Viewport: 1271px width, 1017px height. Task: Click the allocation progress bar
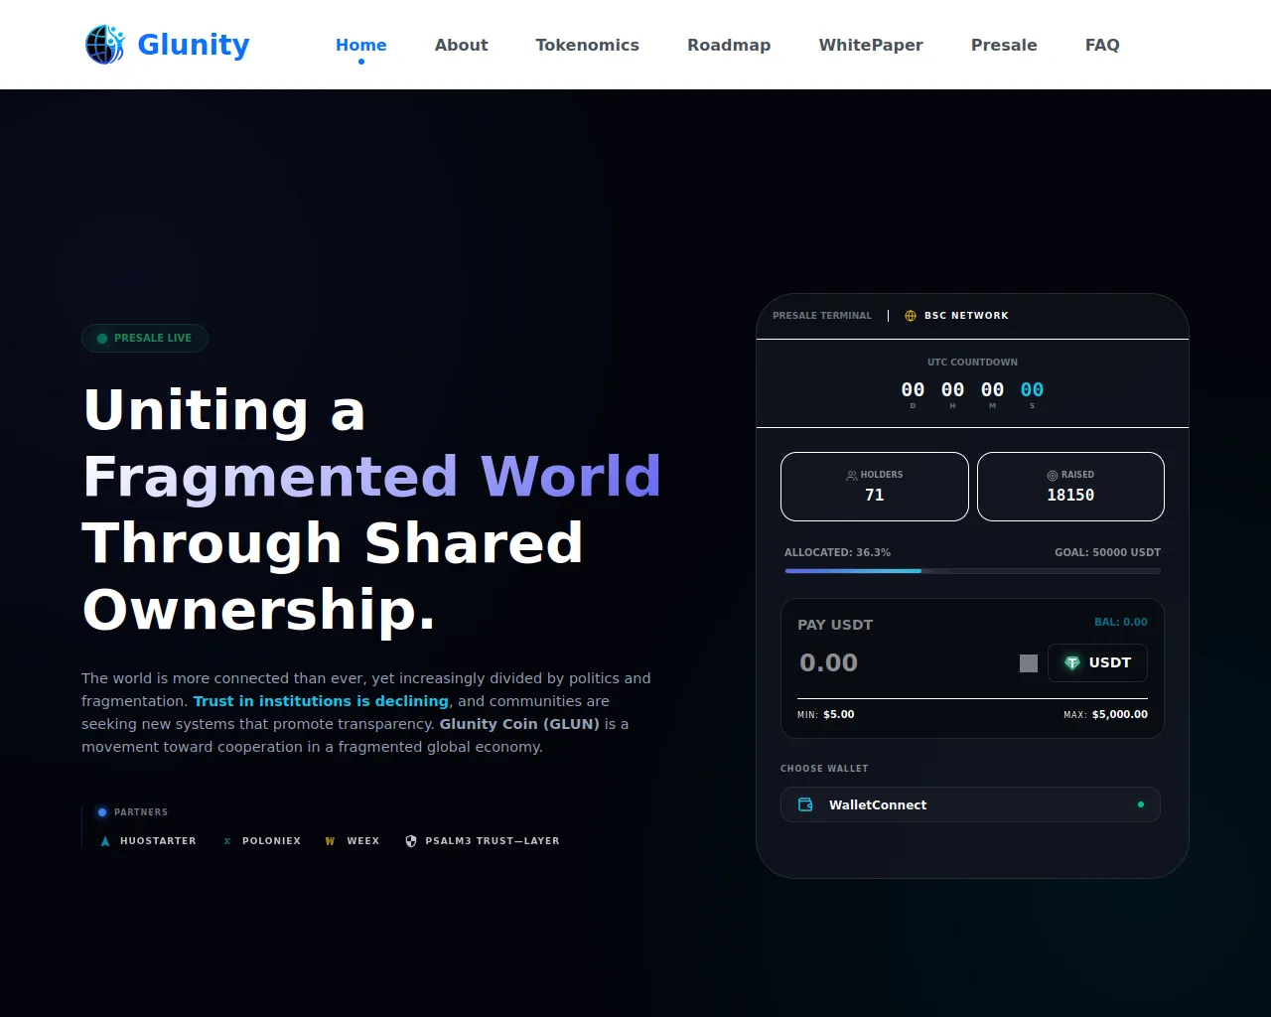972,571
